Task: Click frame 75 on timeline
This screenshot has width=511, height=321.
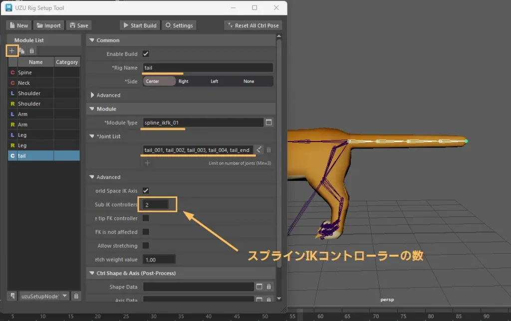Action: [403, 316]
